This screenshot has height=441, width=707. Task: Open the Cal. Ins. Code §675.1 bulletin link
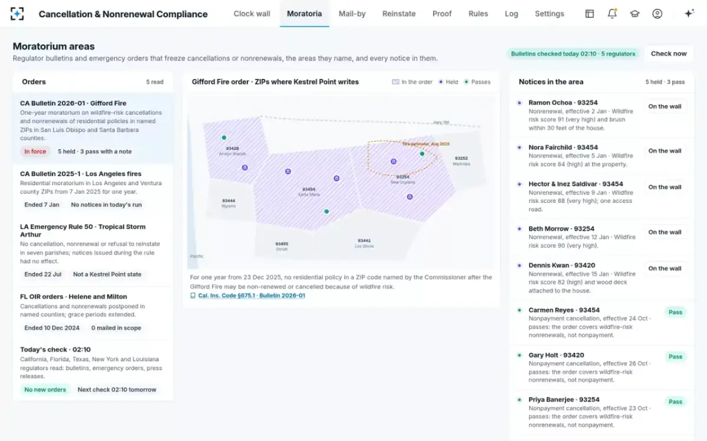point(252,296)
